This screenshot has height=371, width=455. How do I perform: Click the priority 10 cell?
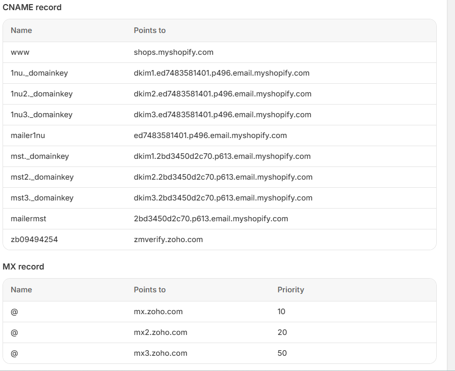click(x=281, y=312)
